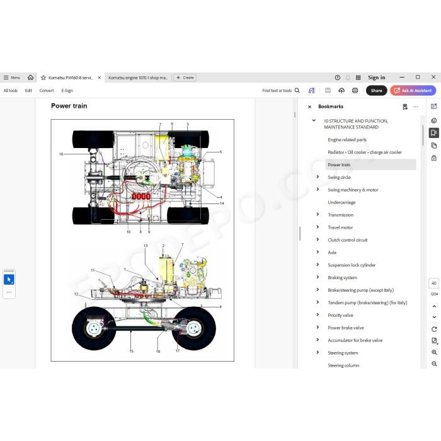The height and width of the screenshot is (441, 441).
Task: Click the Bookmarks panel scrollbar
Action: point(423,135)
